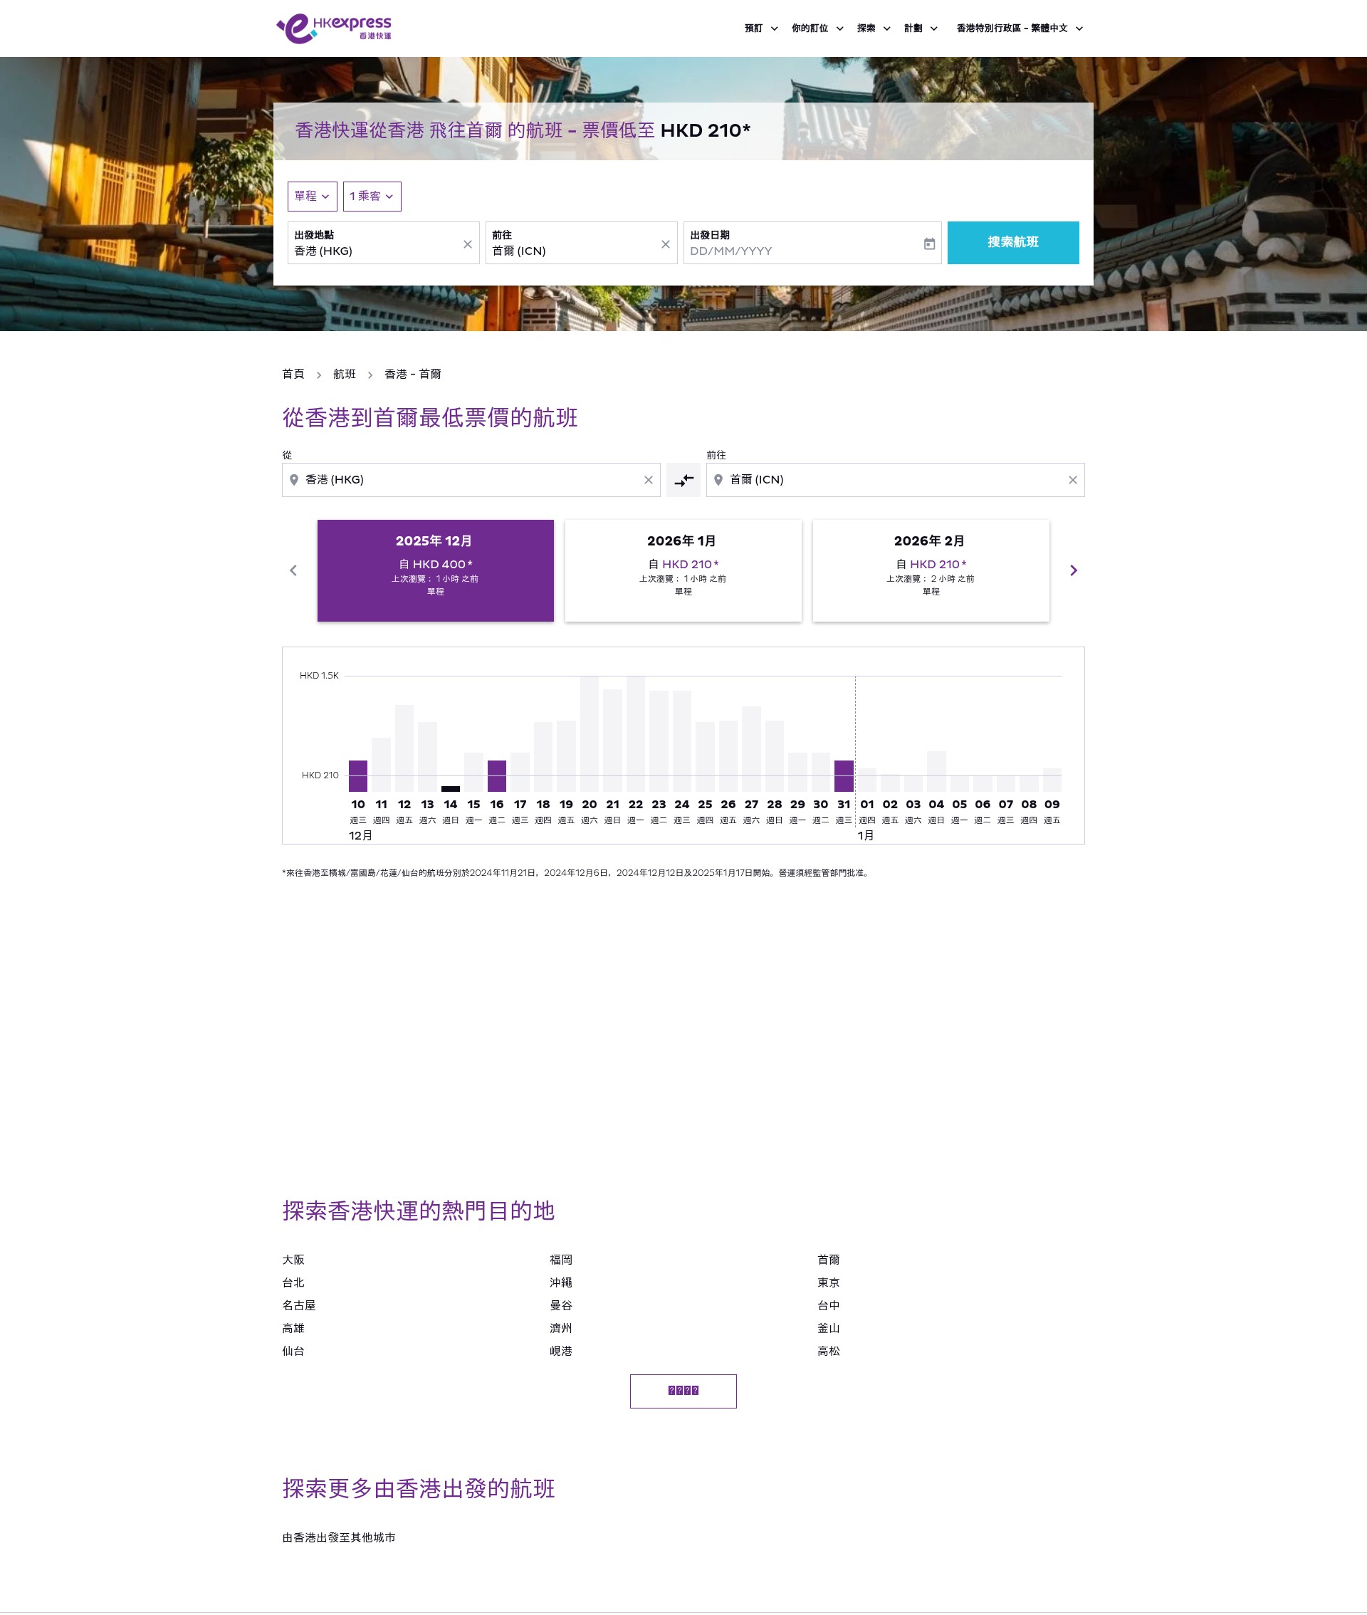Image resolution: width=1367 pixels, height=1615 pixels.
Task: Open the 台北 destination link
Action: click(x=293, y=1282)
